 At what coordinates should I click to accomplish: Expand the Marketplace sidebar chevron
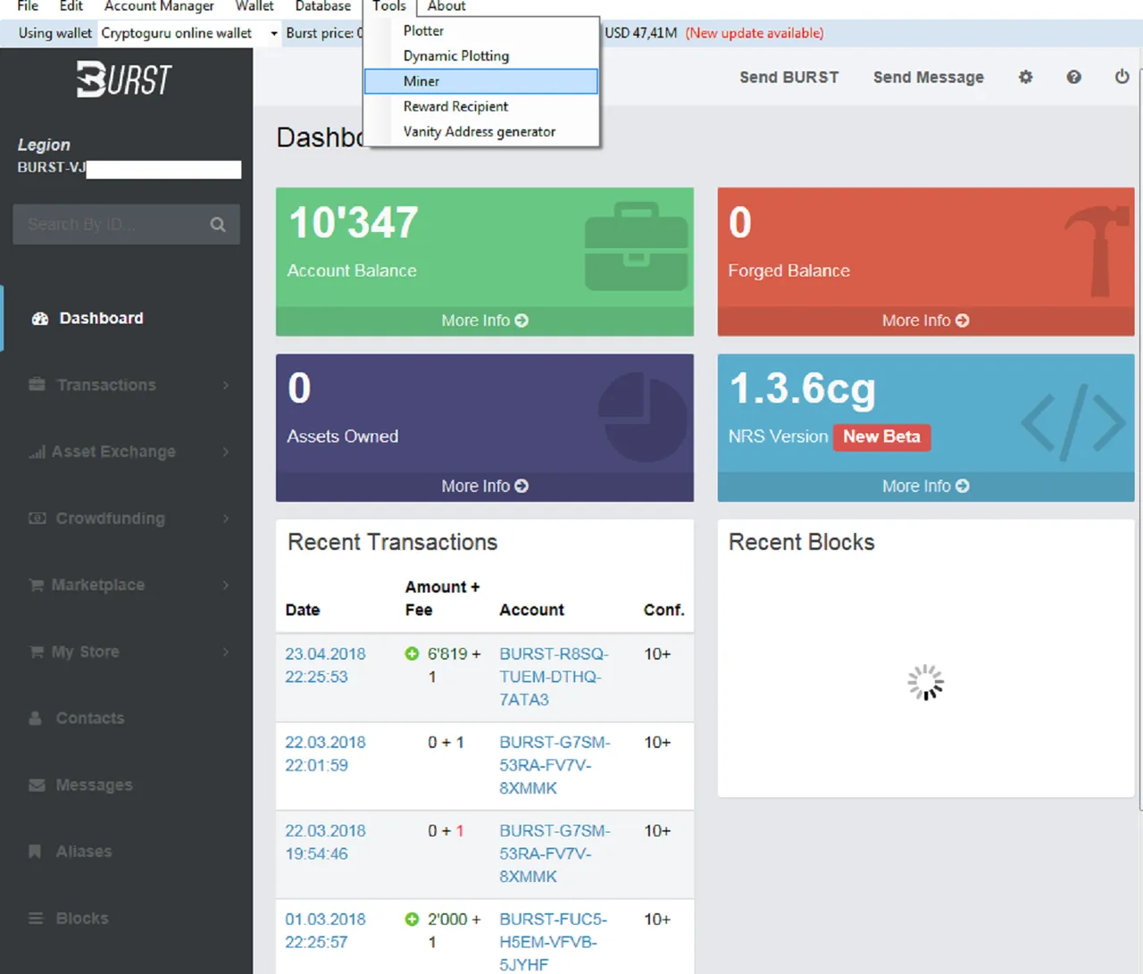(x=226, y=585)
